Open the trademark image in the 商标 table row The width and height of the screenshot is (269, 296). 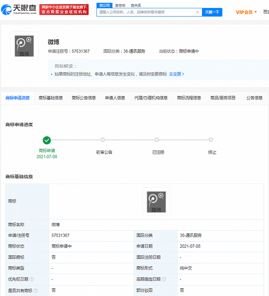click(156, 201)
